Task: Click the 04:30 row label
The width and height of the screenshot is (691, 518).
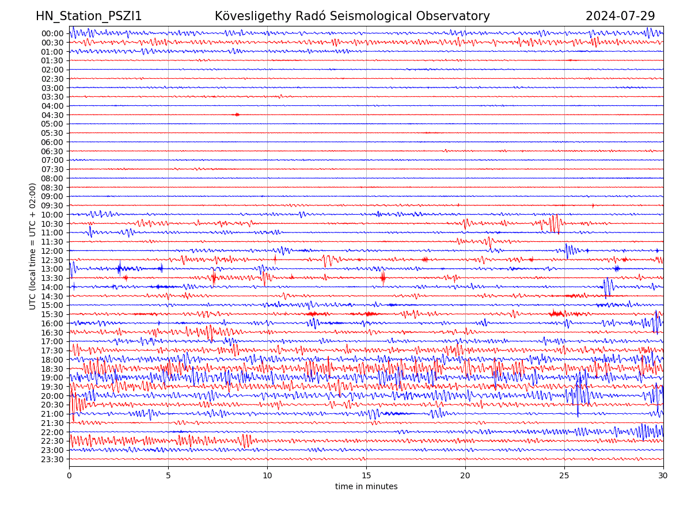Action: click(52, 115)
